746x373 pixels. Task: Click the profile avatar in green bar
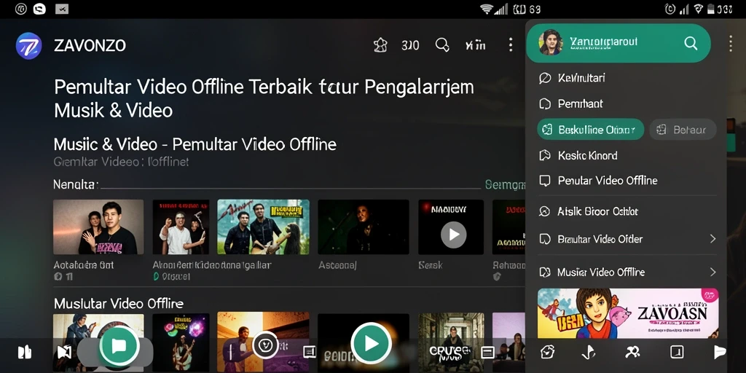(551, 43)
